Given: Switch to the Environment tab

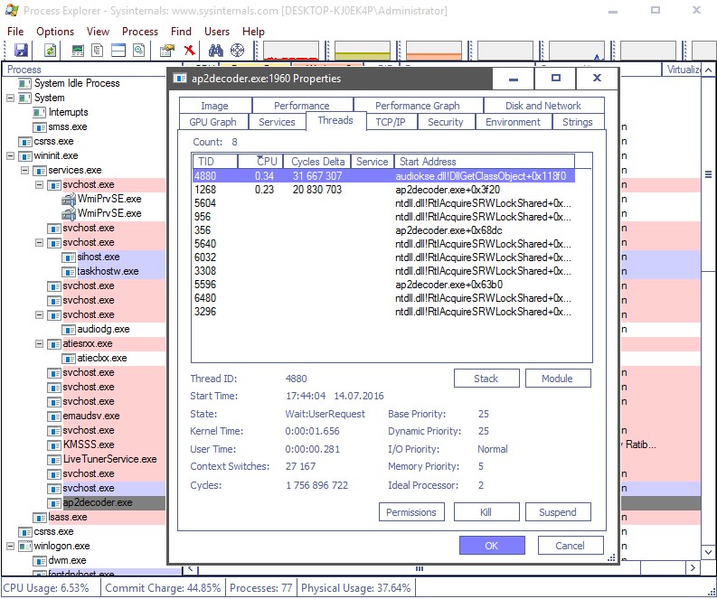Looking at the screenshot, I should [513, 122].
